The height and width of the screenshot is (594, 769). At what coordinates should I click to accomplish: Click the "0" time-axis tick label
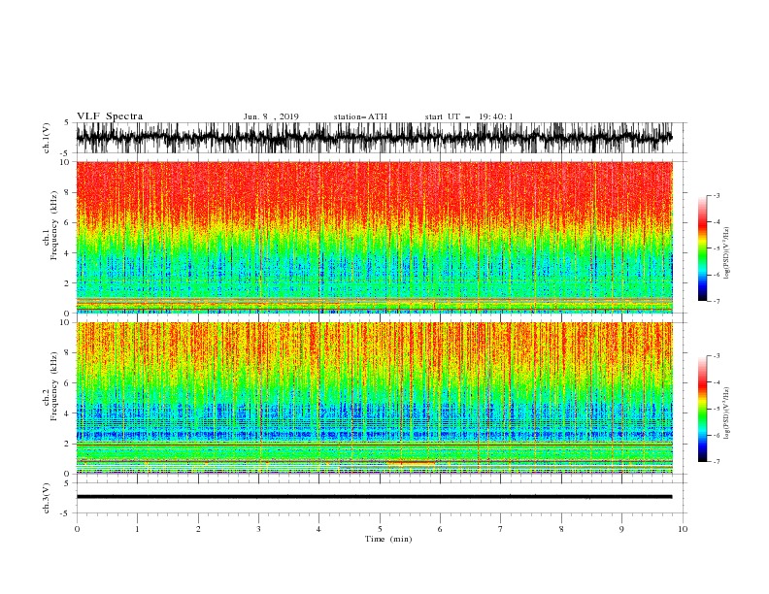click(77, 529)
